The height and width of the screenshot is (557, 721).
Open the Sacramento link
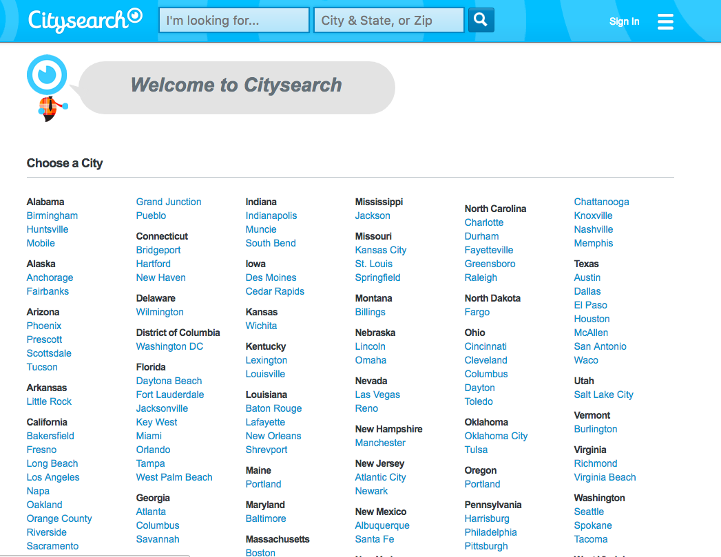click(x=52, y=547)
